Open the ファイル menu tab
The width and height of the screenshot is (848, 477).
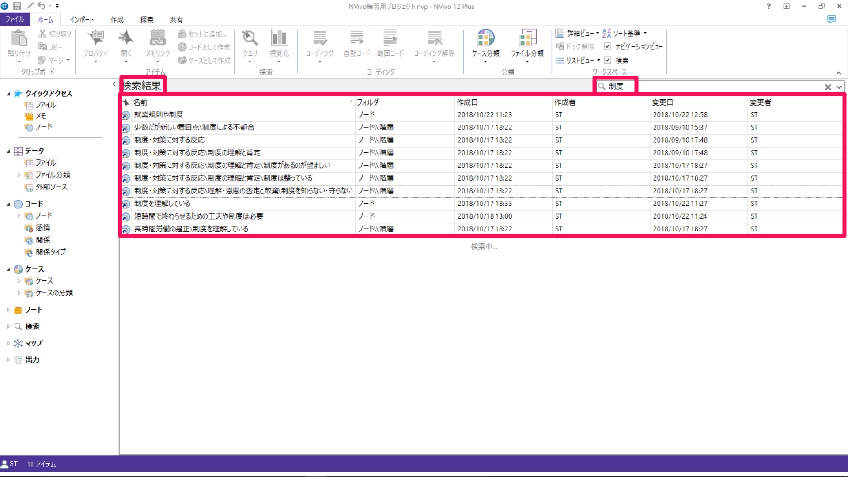(15, 19)
